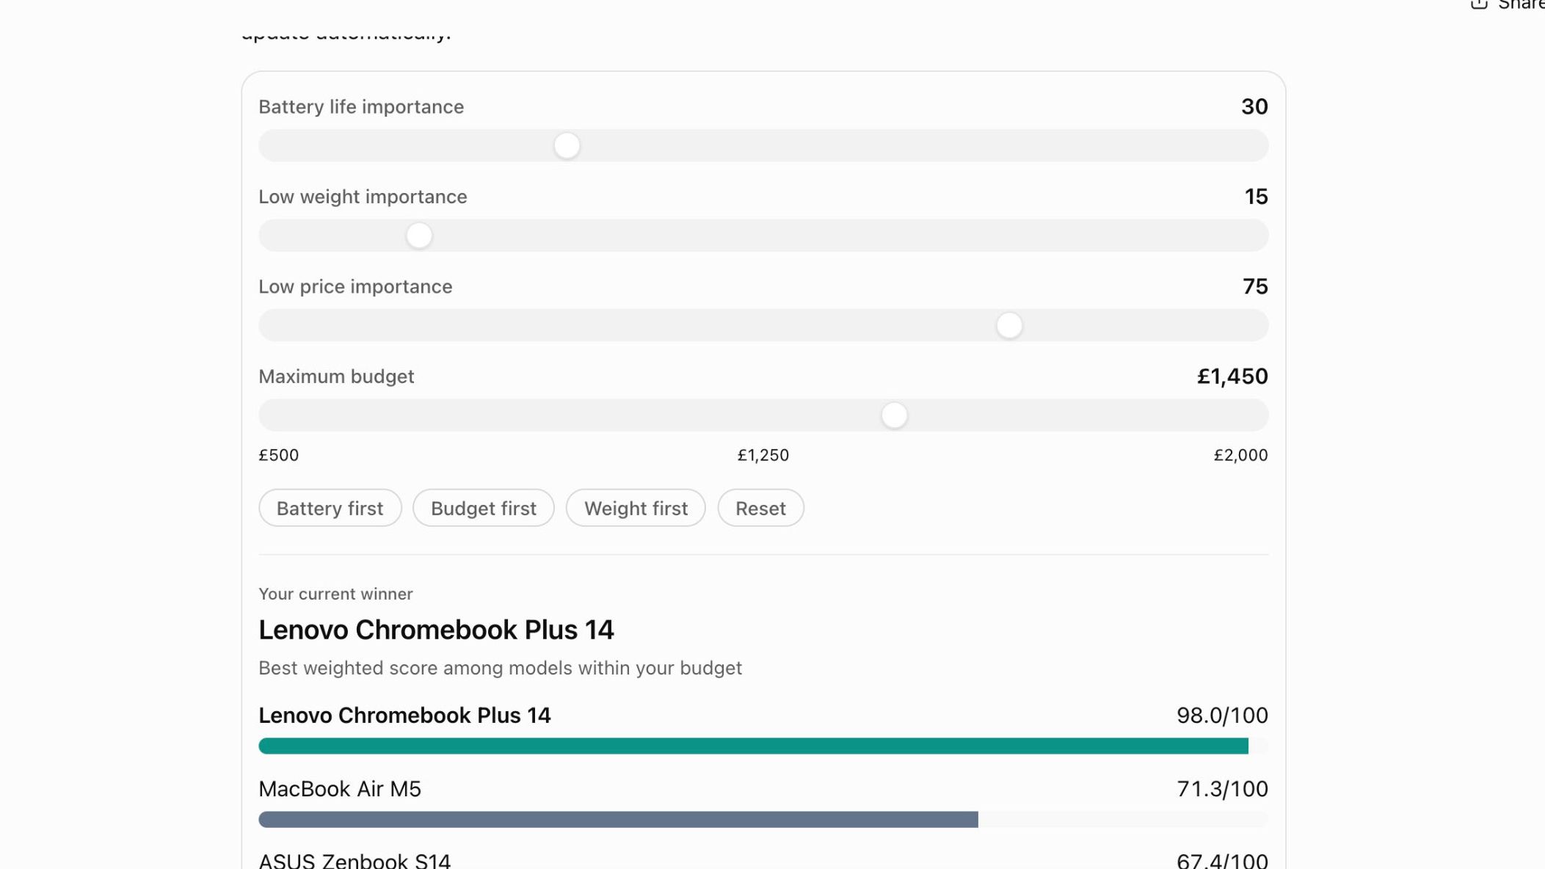Click the price importance value 75
This screenshot has width=1545, height=869.
click(1255, 287)
